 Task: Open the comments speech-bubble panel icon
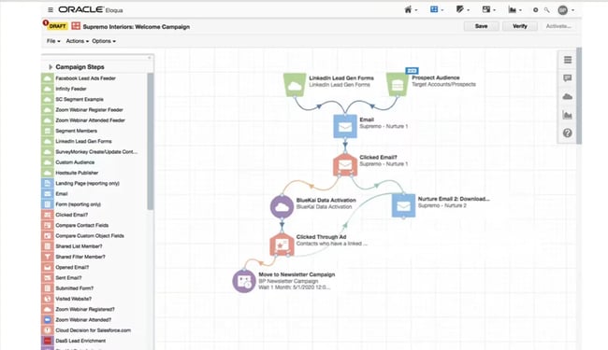(x=568, y=78)
